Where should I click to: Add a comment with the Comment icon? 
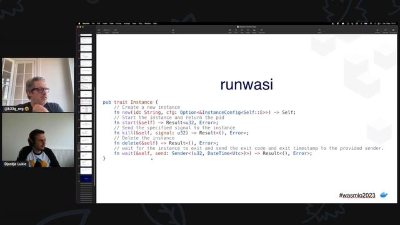(x=261, y=31)
